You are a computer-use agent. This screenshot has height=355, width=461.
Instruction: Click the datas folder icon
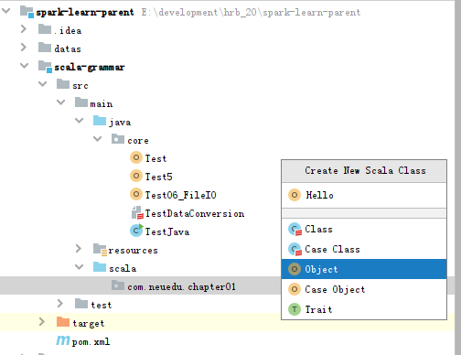tap(45, 48)
